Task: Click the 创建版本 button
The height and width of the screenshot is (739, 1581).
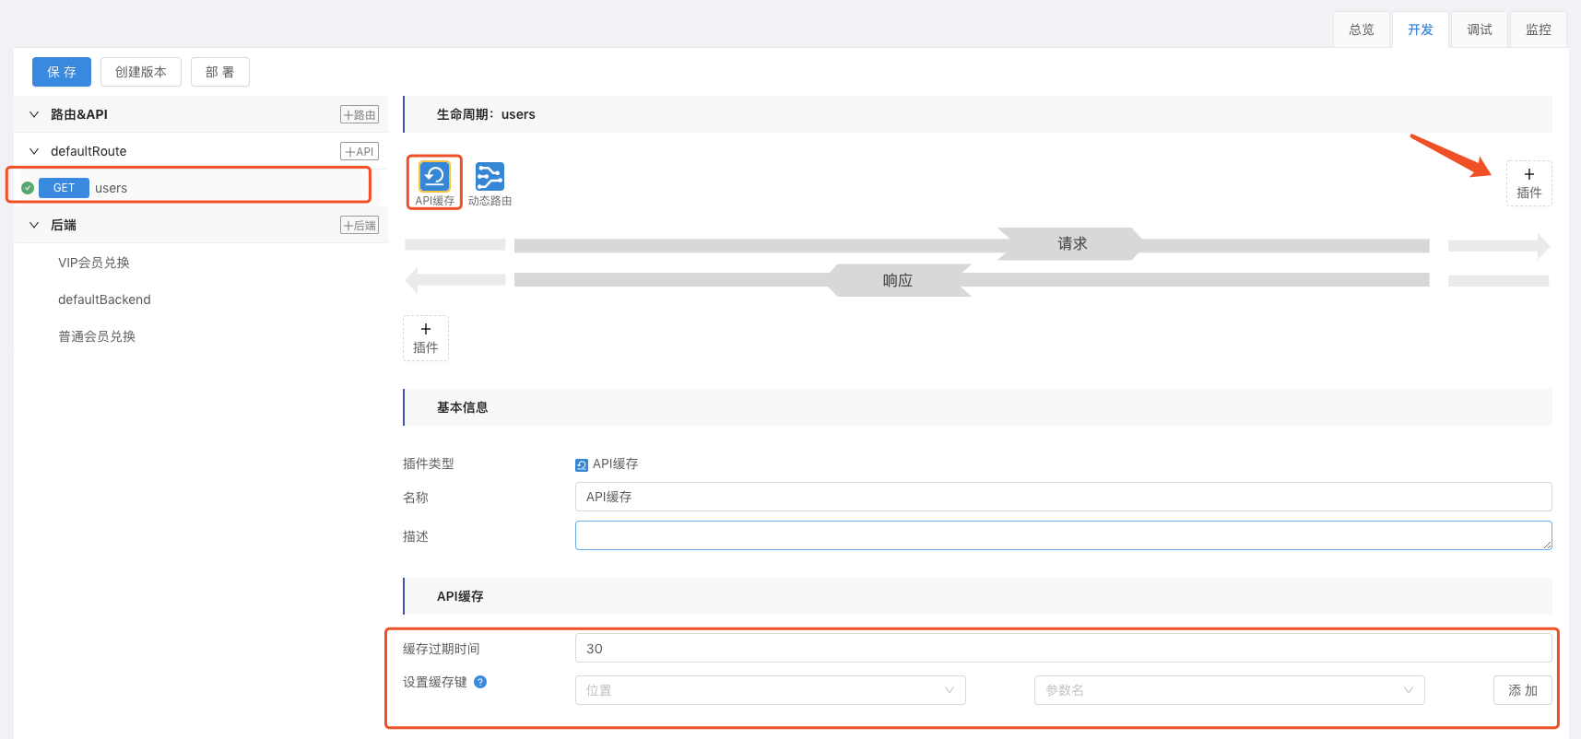Action: point(141,72)
